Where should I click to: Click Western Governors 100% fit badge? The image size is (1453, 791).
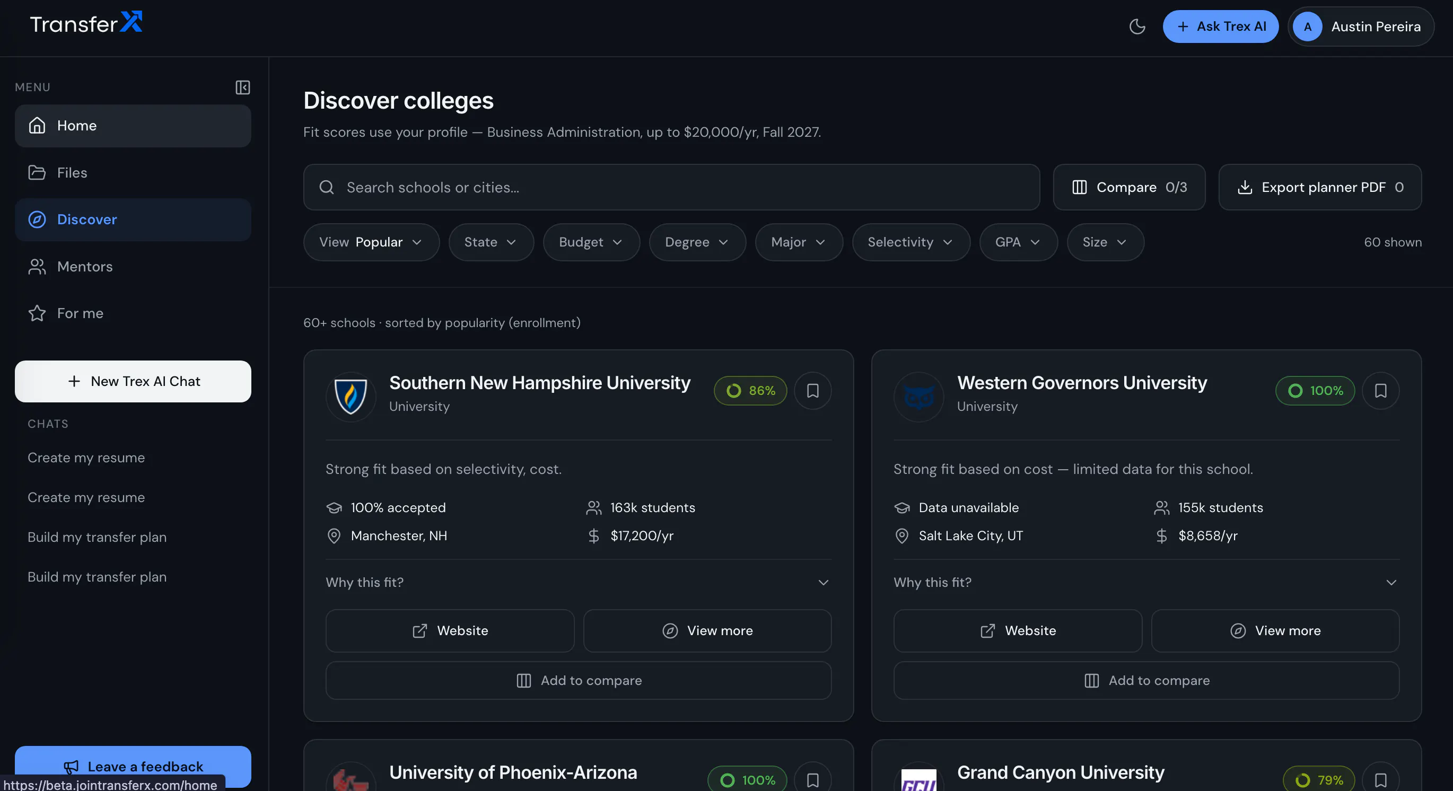pos(1315,391)
